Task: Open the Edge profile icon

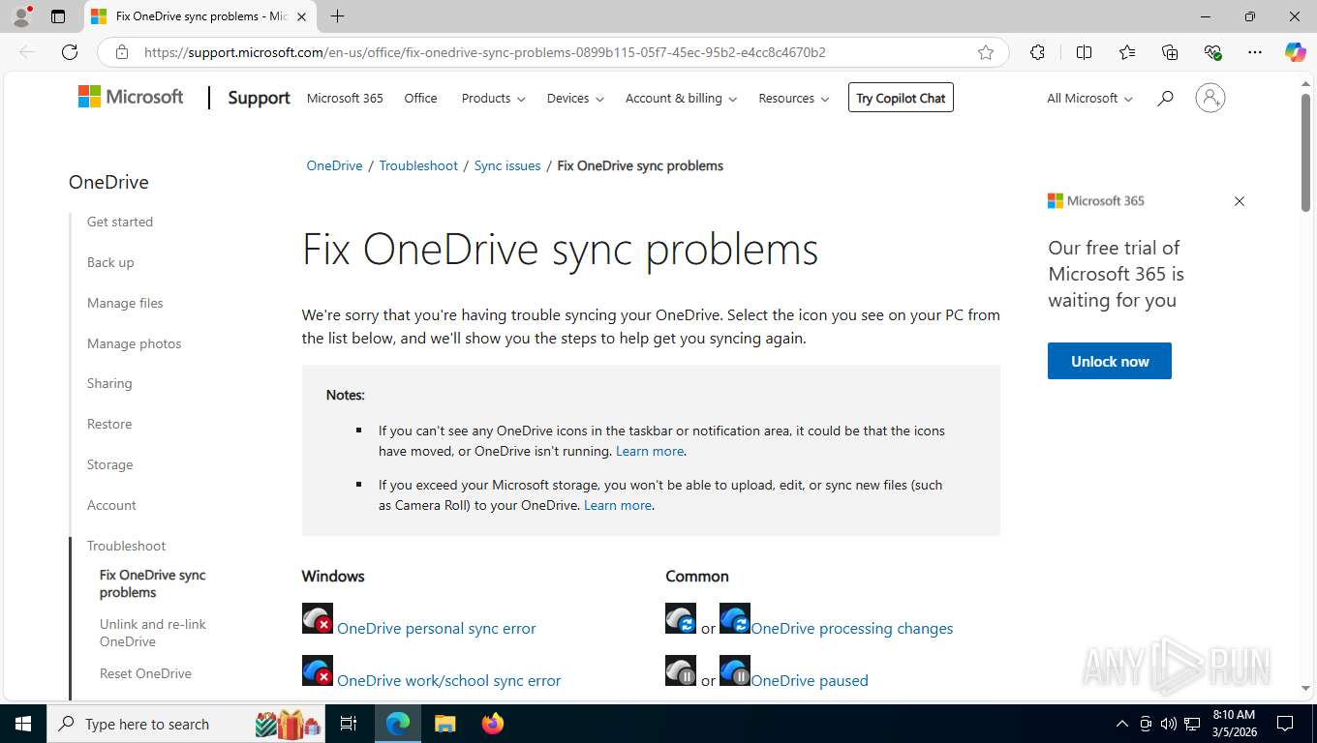Action: [20, 15]
